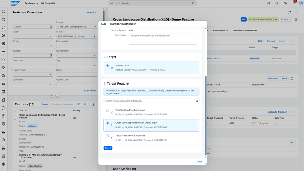The width and height of the screenshot is (304, 171).
Task: Click the XLD dialog vertical scrollbar
Action: (x=206, y=115)
